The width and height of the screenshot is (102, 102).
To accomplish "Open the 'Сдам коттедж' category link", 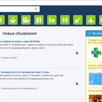I will coord(10,58).
